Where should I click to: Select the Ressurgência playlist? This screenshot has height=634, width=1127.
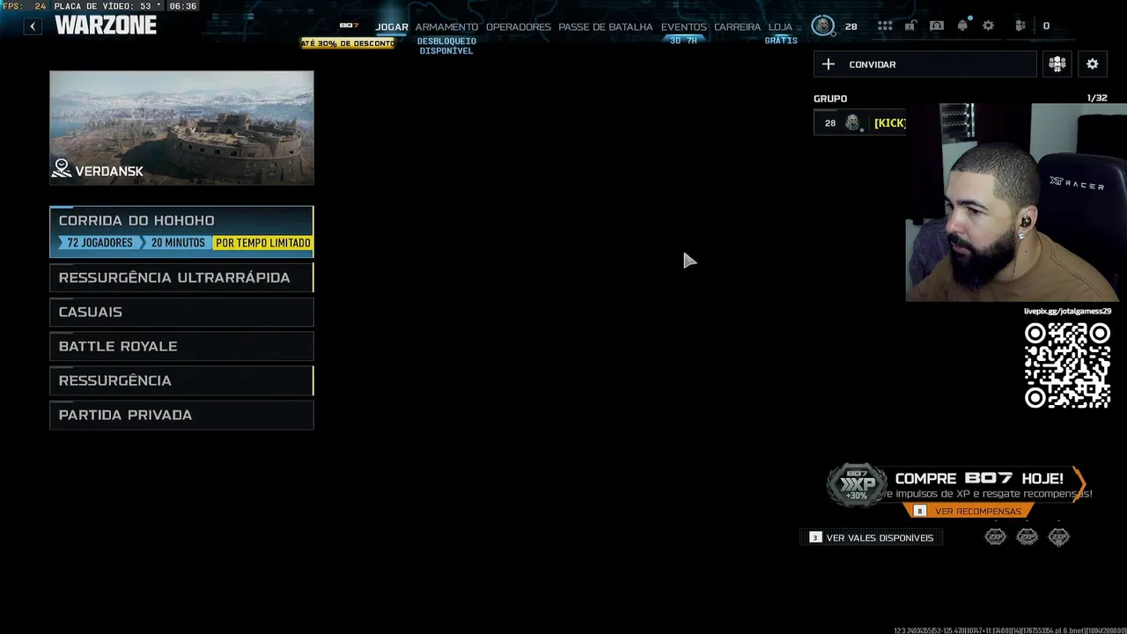[181, 380]
